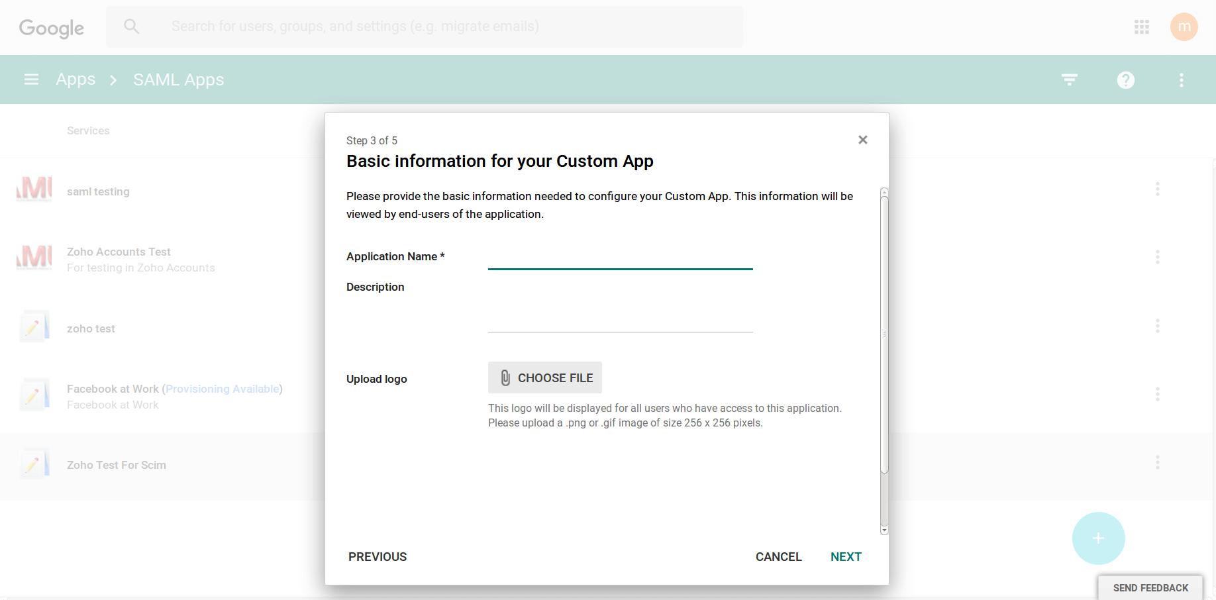Open the three-dot menu in the toolbar
Image resolution: width=1216 pixels, height=600 pixels.
pos(1181,79)
